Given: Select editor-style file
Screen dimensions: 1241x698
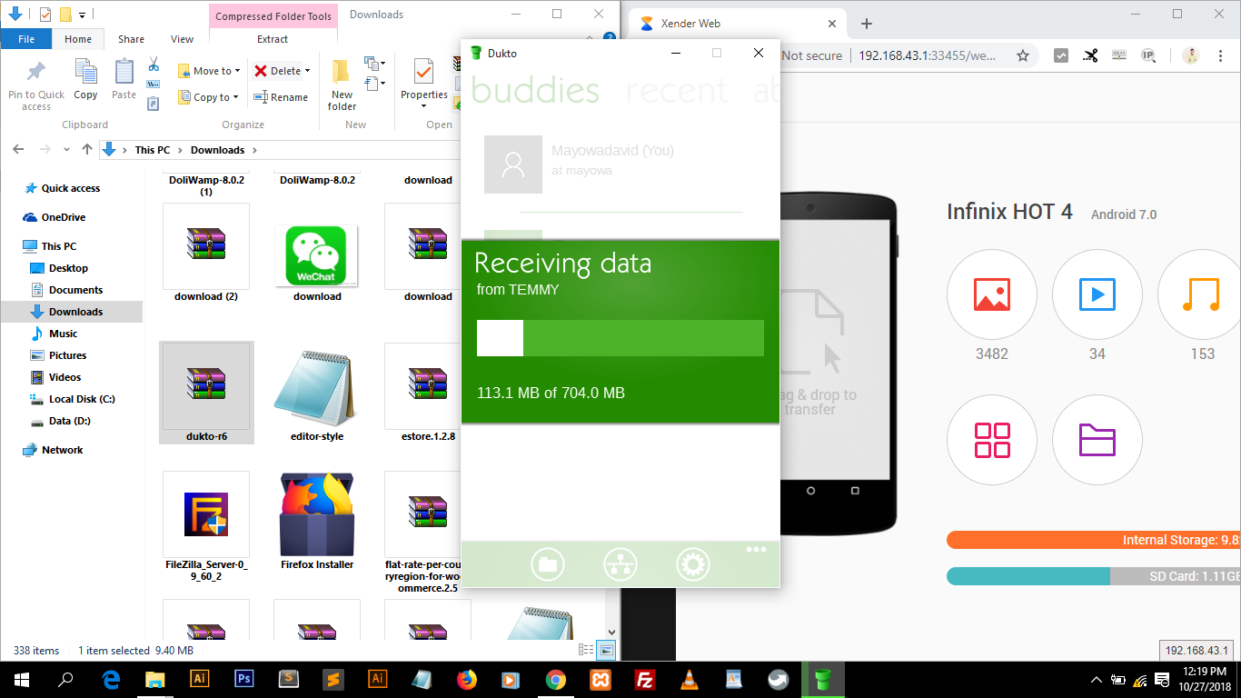Looking at the screenshot, I should [x=317, y=393].
